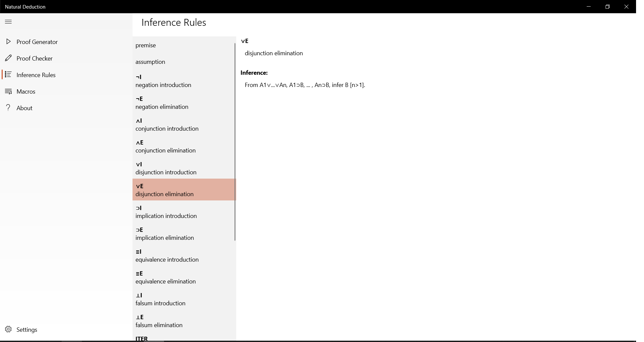Pick equivalence elimination from the list
The image size is (644, 342).
(184, 277)
